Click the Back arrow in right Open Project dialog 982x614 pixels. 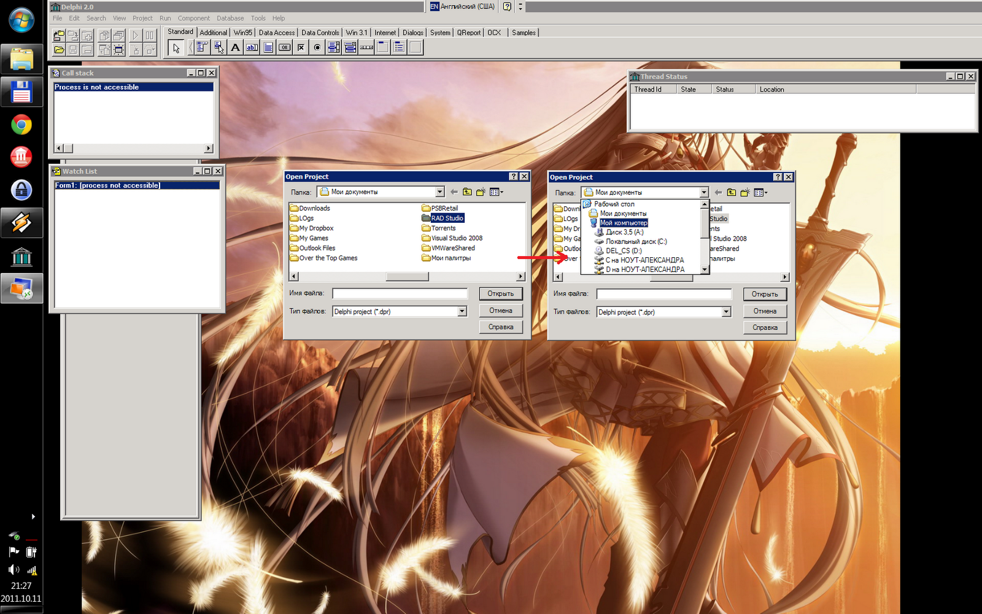click(x=718, y=193)
